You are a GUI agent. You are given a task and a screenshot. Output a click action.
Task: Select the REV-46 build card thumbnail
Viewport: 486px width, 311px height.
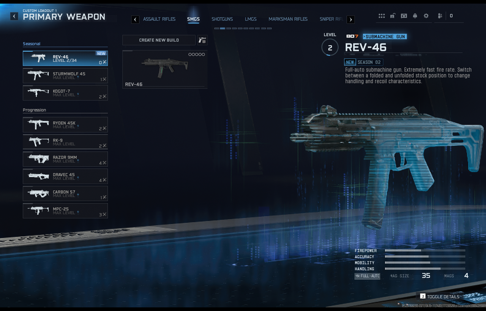[x=165, y=69]
